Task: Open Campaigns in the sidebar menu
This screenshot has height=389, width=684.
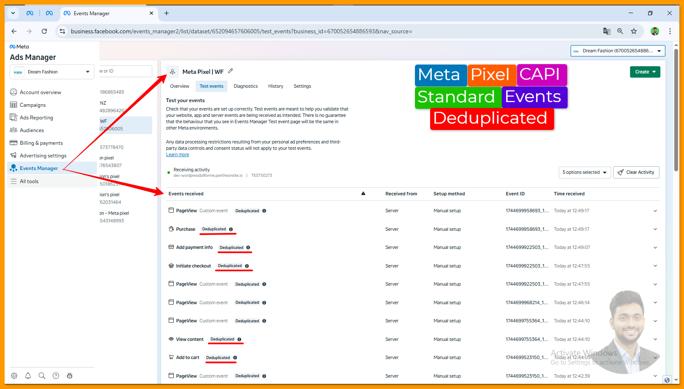Action: [32, 105]
